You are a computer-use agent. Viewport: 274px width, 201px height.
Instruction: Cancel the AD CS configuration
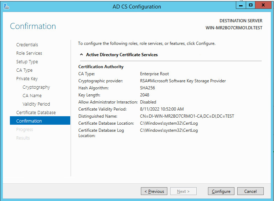(250, 191)
